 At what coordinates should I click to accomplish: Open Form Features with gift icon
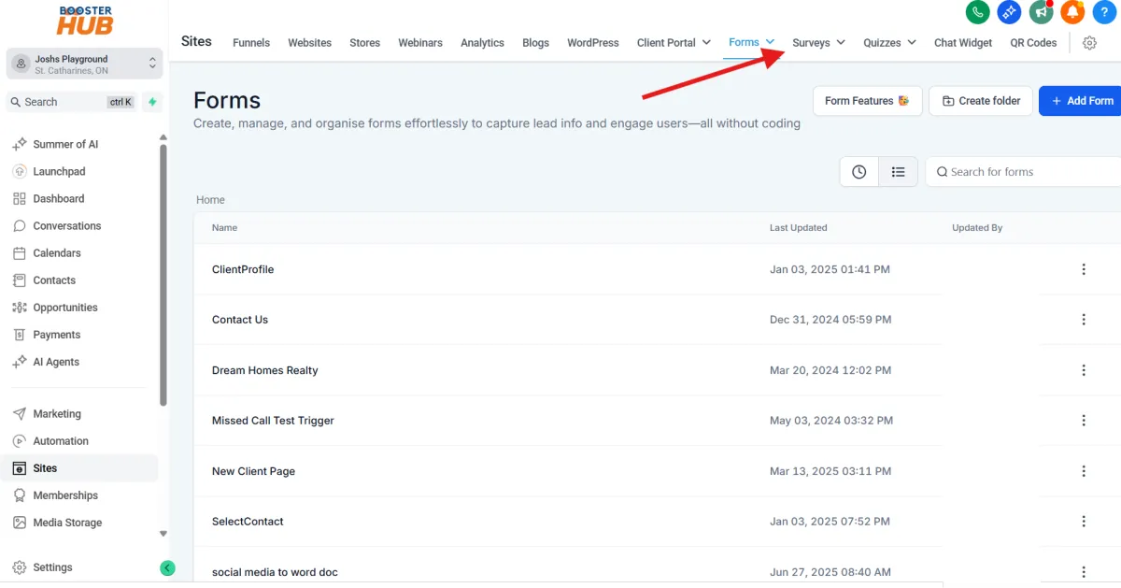[867, 100]
